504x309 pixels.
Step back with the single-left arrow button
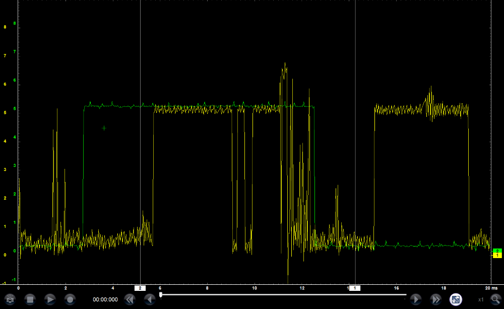click(150, 299)
